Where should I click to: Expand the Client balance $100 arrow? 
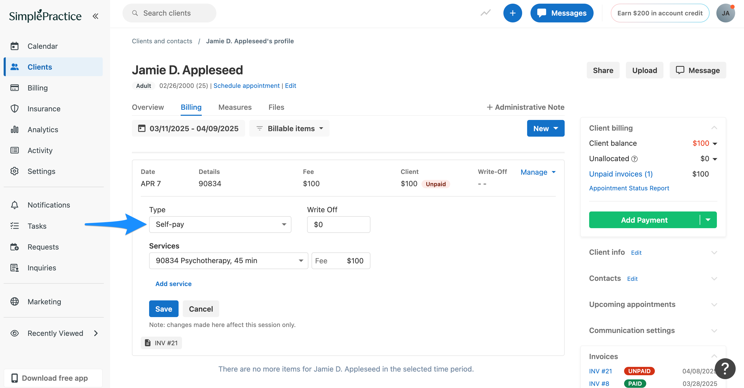click(x=715, y=144)
